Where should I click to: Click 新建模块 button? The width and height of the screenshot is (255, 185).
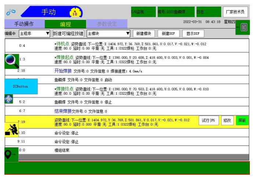click(144, 33)
